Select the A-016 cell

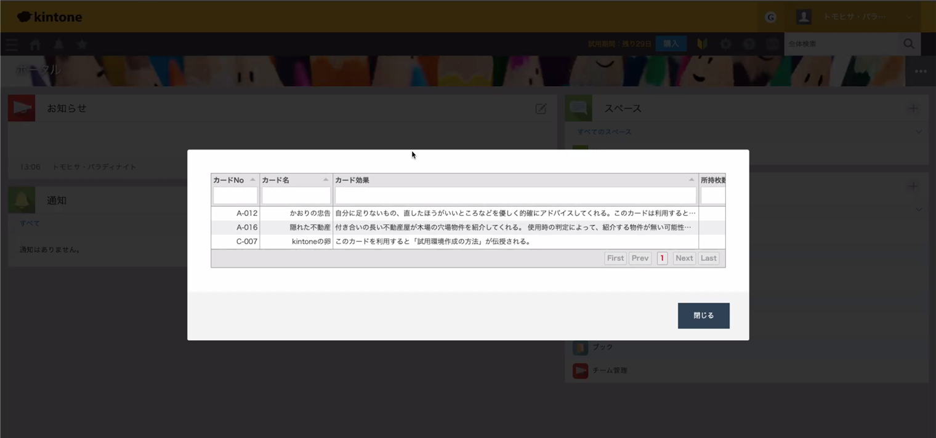(x=235, y=228)
